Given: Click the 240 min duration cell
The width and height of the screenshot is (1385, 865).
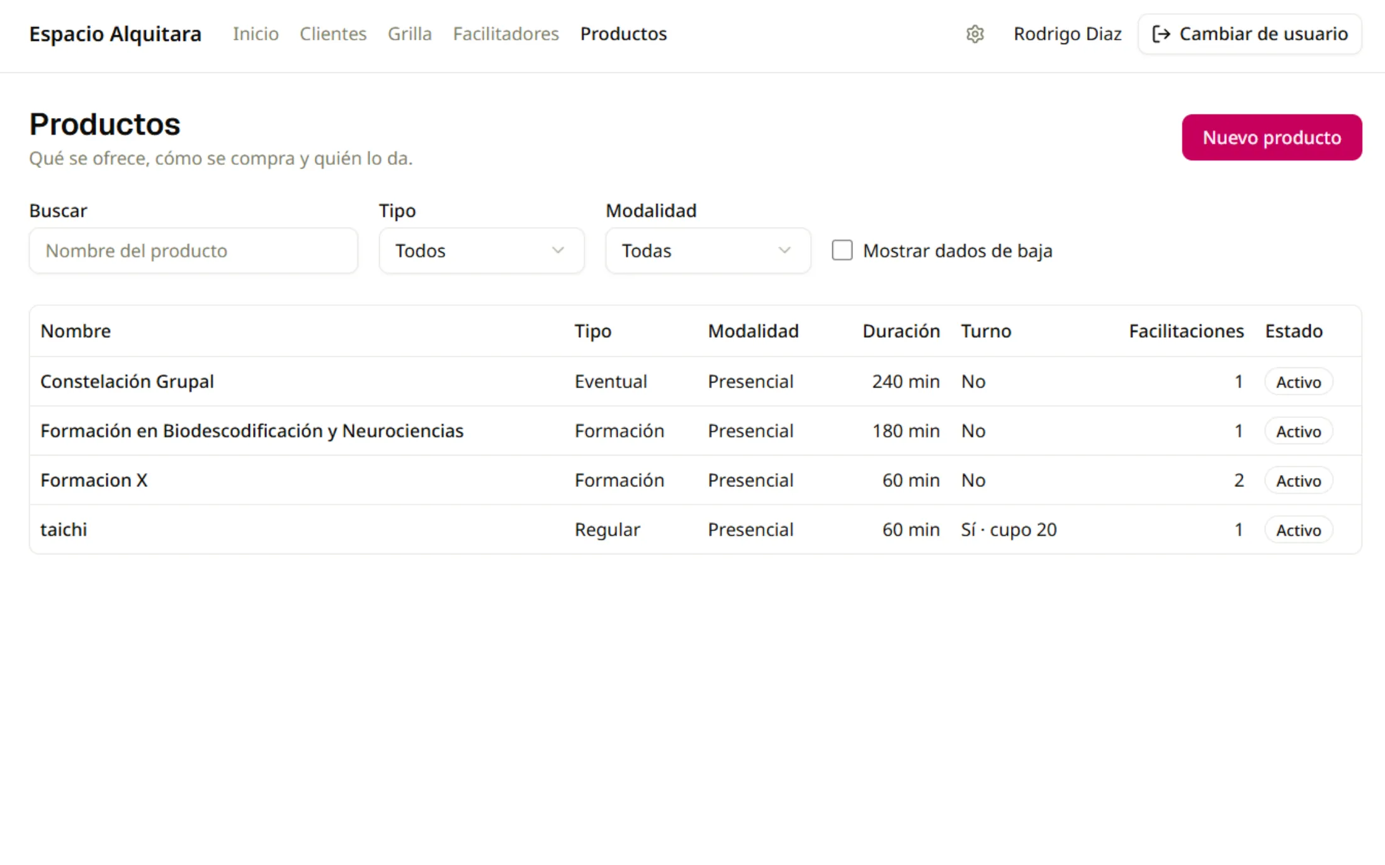Looking at the screenshot, I should 905,381.
